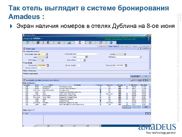Open the blue information icon module tab

111,43
